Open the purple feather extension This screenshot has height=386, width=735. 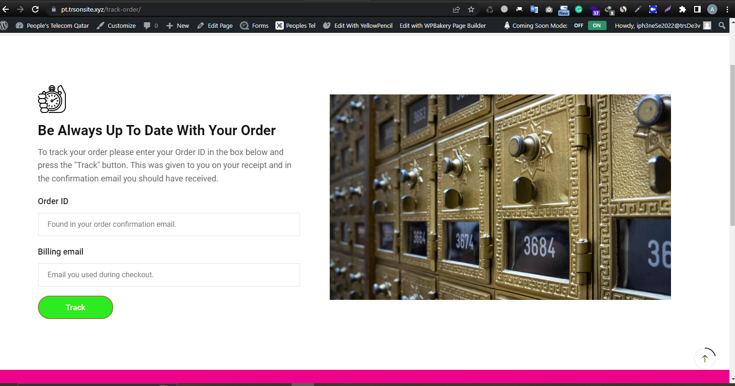tap(668, 9)
